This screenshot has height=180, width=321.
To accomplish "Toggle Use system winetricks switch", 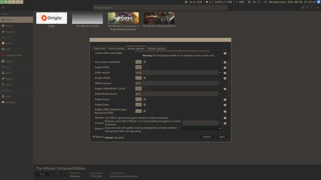I will click(141, 62).
